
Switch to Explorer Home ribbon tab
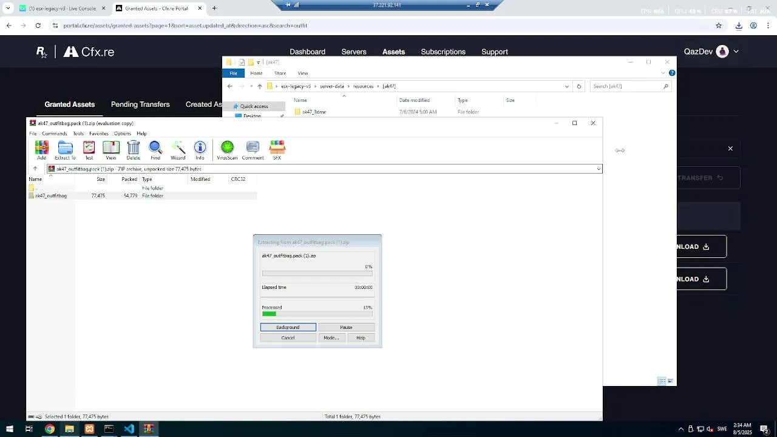tap(256, 73)
